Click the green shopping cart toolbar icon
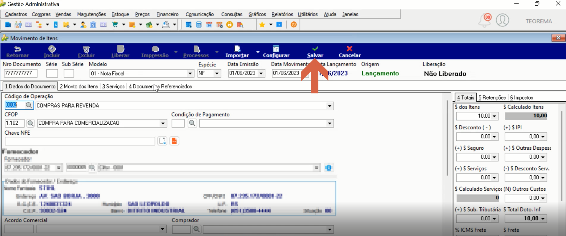This screenshot has height=236, width=566. click(x=115, y=25)
